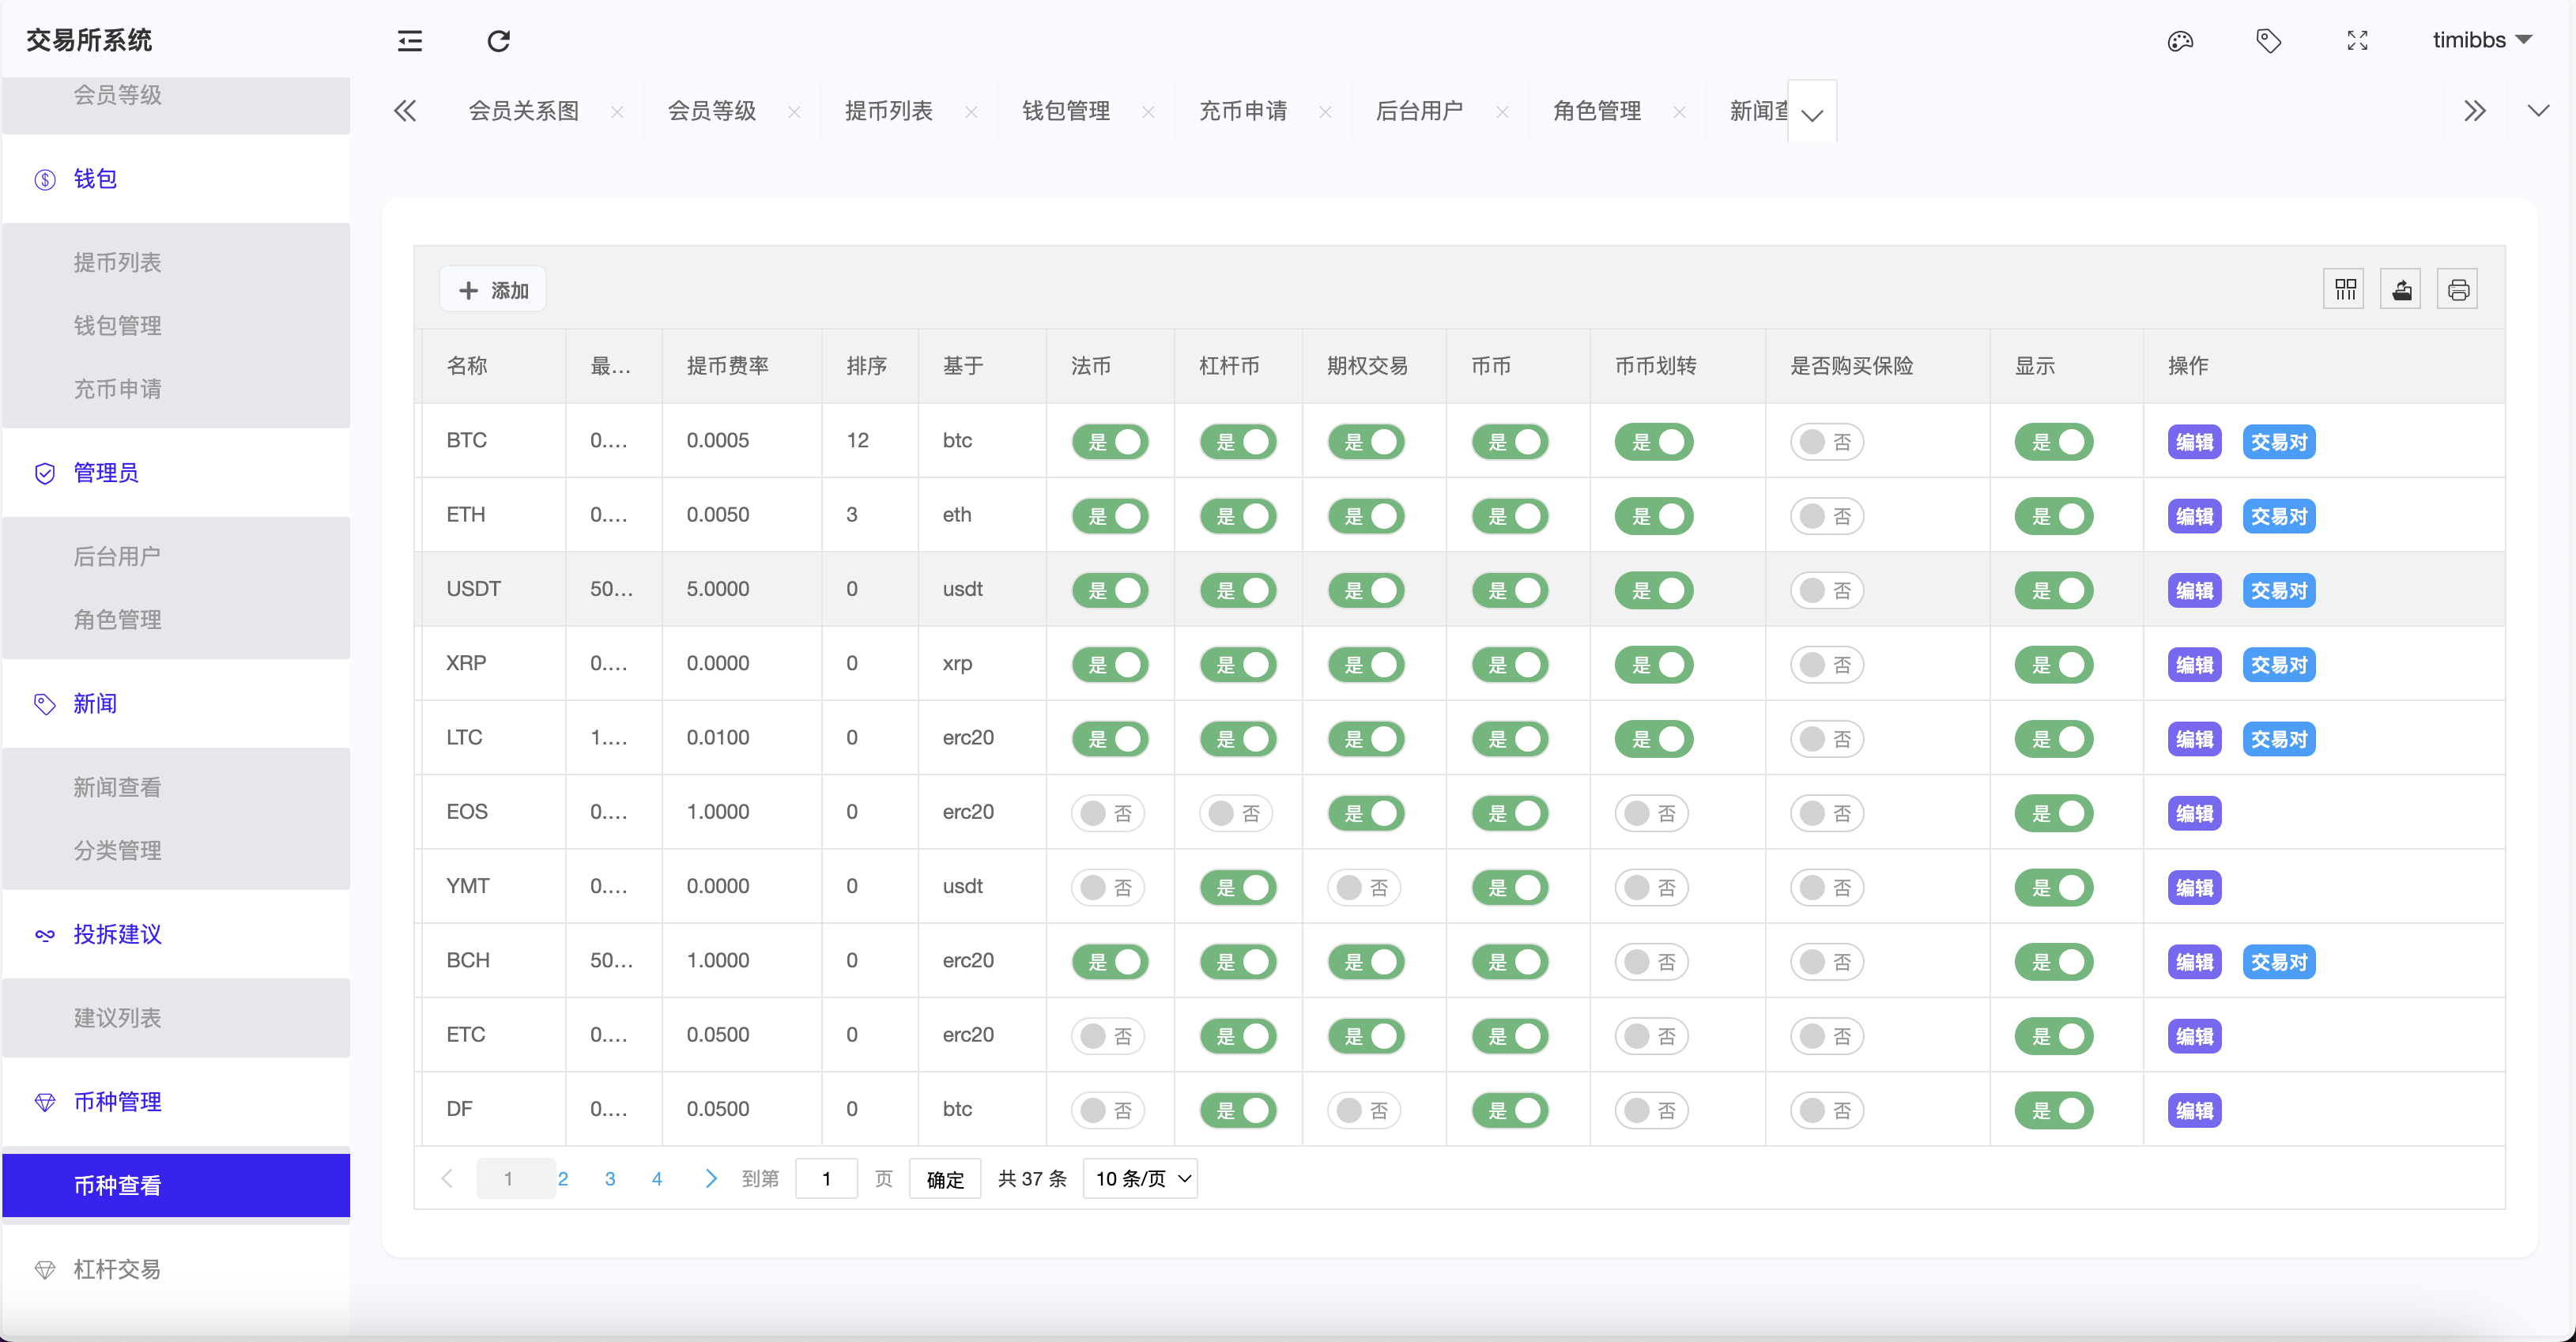Open the 钱包 section icon in the sidebar
Screen dimensions: 2576x1342
[45, 179]
